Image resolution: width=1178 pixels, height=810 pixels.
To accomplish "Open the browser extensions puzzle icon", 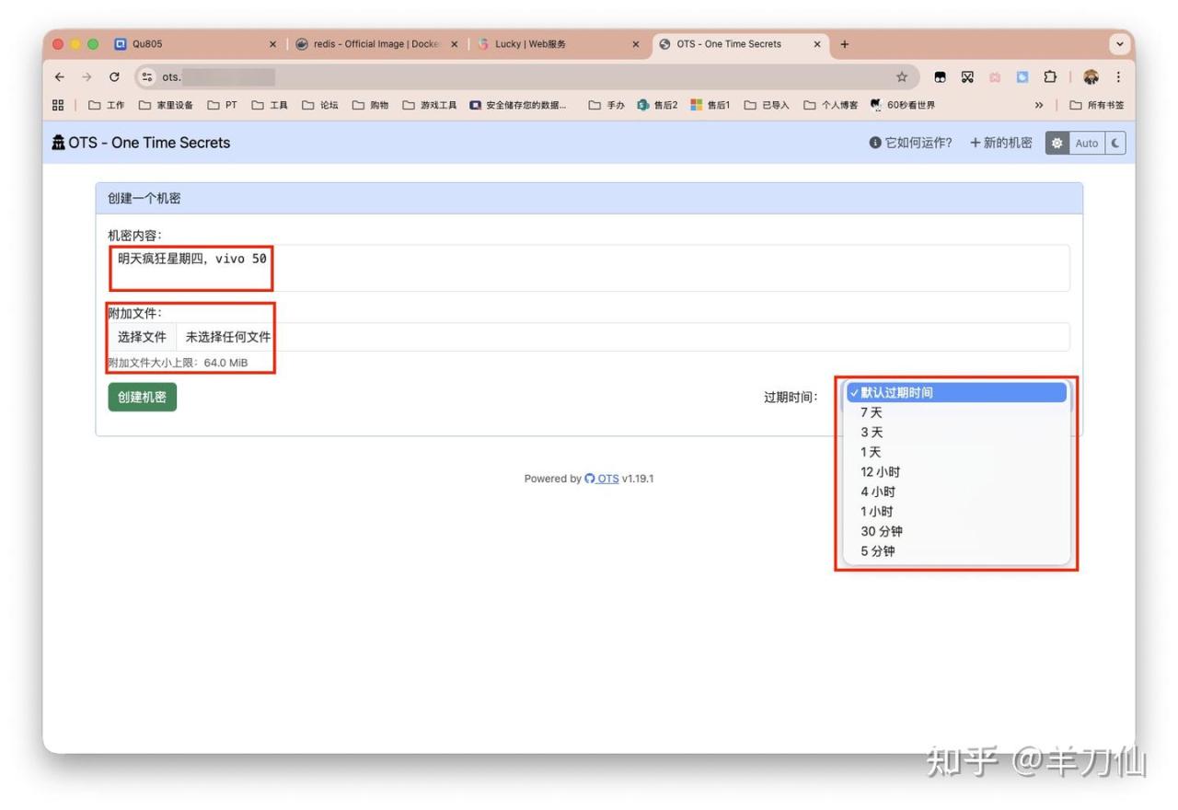I will [x=1049, y=77].
